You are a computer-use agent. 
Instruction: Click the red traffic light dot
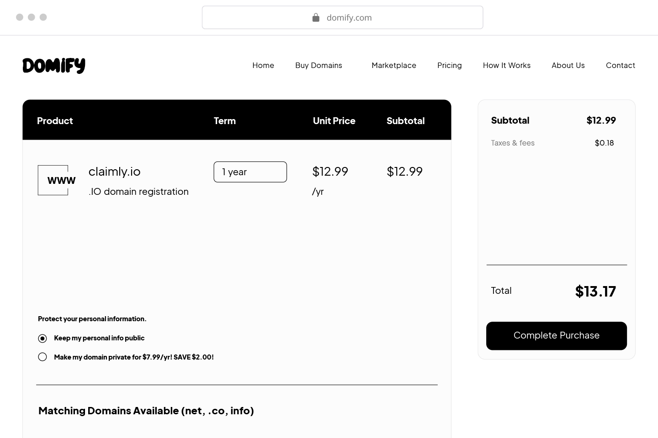point(19,17)
